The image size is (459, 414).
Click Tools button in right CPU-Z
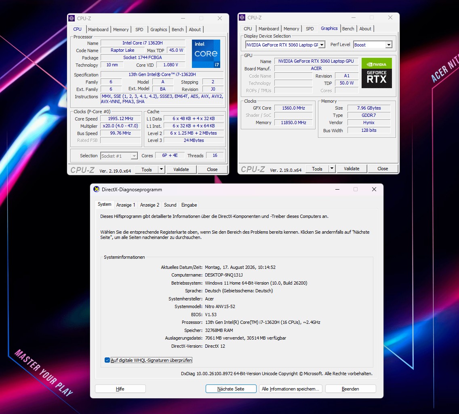[317, 169]
